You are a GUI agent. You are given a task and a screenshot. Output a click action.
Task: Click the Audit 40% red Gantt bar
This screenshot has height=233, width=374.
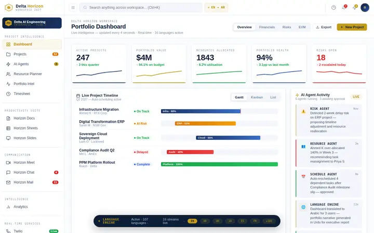click(190, 152)
